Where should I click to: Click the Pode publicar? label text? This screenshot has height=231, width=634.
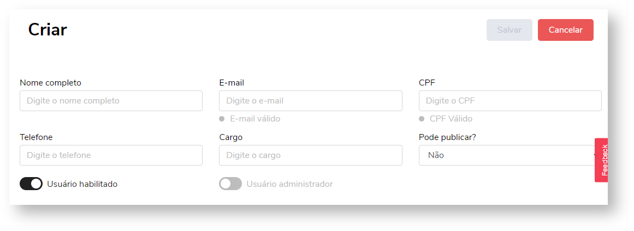point(447,137)
